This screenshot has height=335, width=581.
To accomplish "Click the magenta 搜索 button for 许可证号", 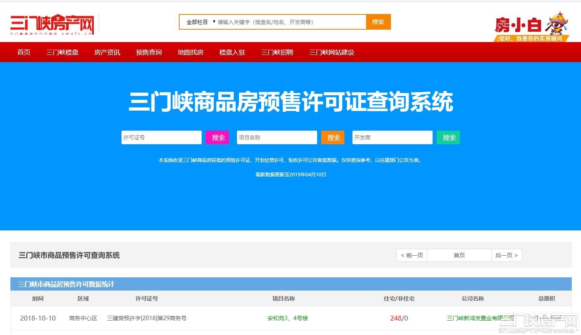I will pyautogui.click(x=218, y=137).
